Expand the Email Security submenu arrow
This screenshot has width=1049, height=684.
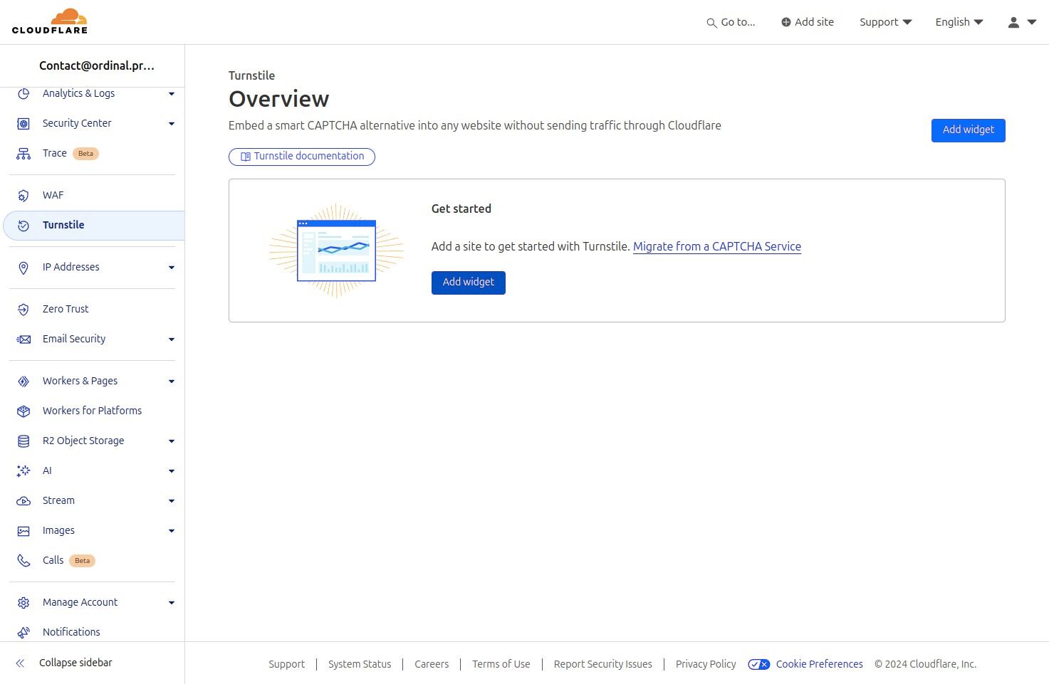[x=172, y=340]
